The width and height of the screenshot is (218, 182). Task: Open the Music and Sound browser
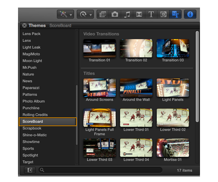coord(127,14)
